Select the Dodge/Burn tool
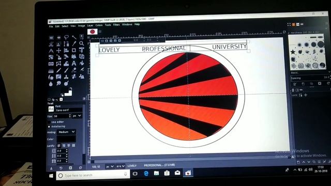The height and width of the screenshot is (186, 331). 66,84
